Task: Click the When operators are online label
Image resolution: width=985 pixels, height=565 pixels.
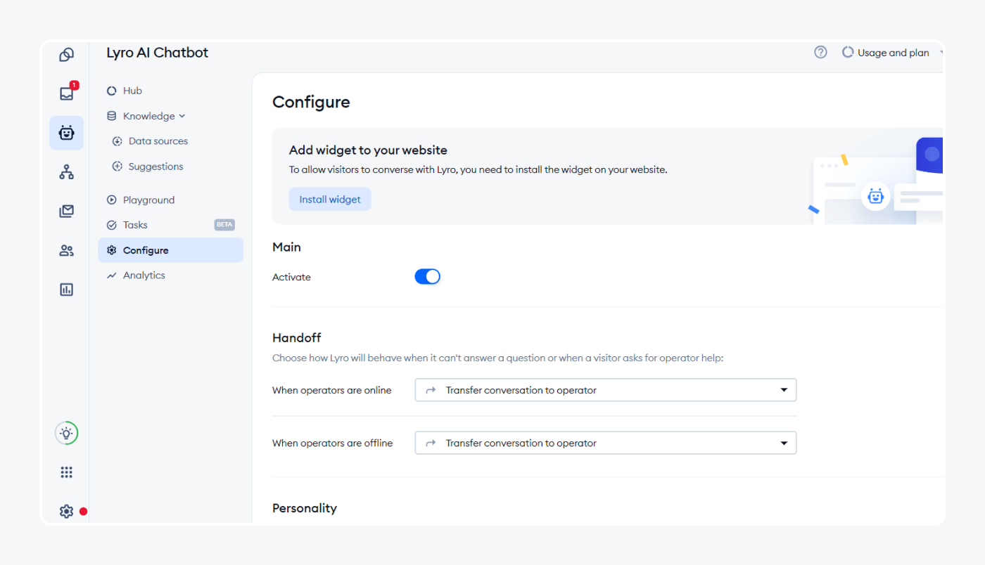Action: [x=332, y=390]
